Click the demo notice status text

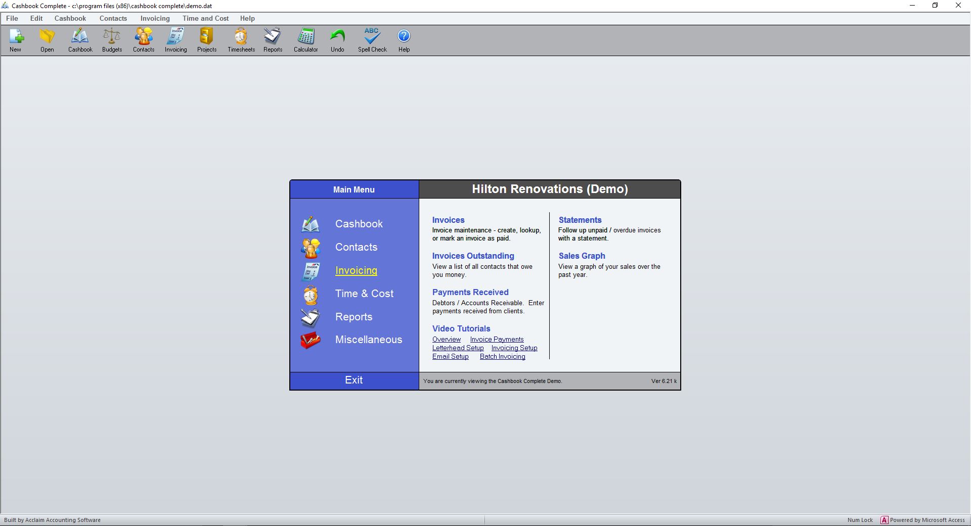point(493,381)
